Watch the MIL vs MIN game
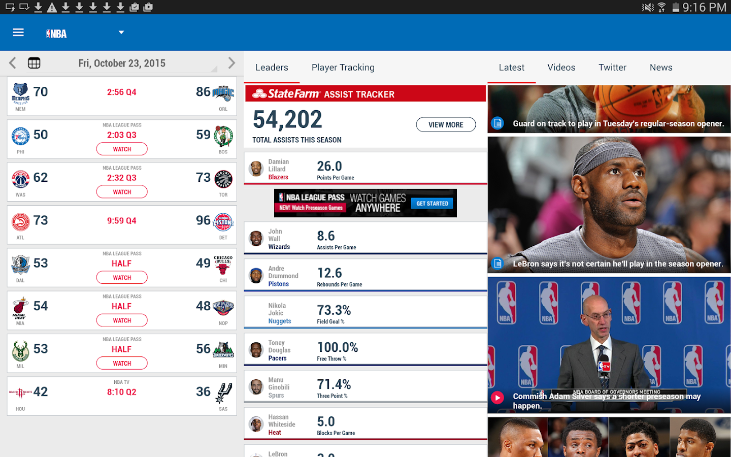Viewport: 731px width, 457px height. click(122, 363)
